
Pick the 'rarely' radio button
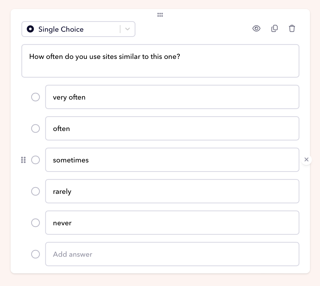pos(36,191)
